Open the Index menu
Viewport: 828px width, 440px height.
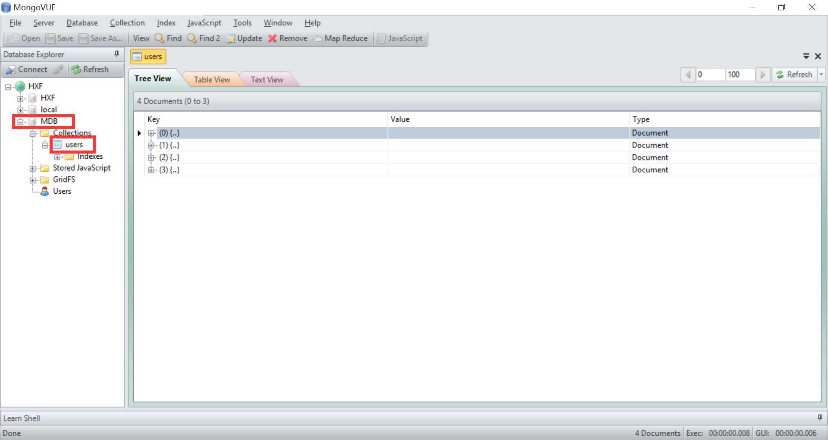point(166,23)
